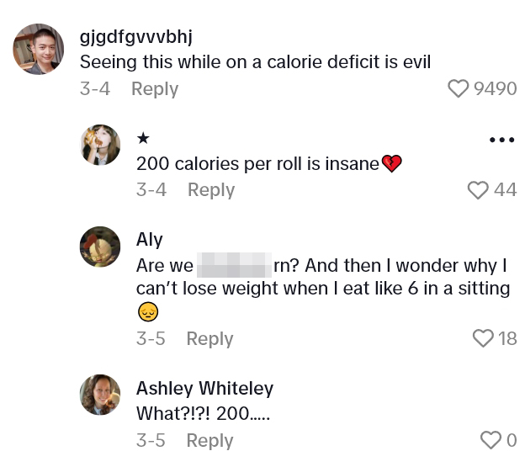
Task: Open gjgdfgvvvbhj's profile picture
Action: (x=39, y=49)
